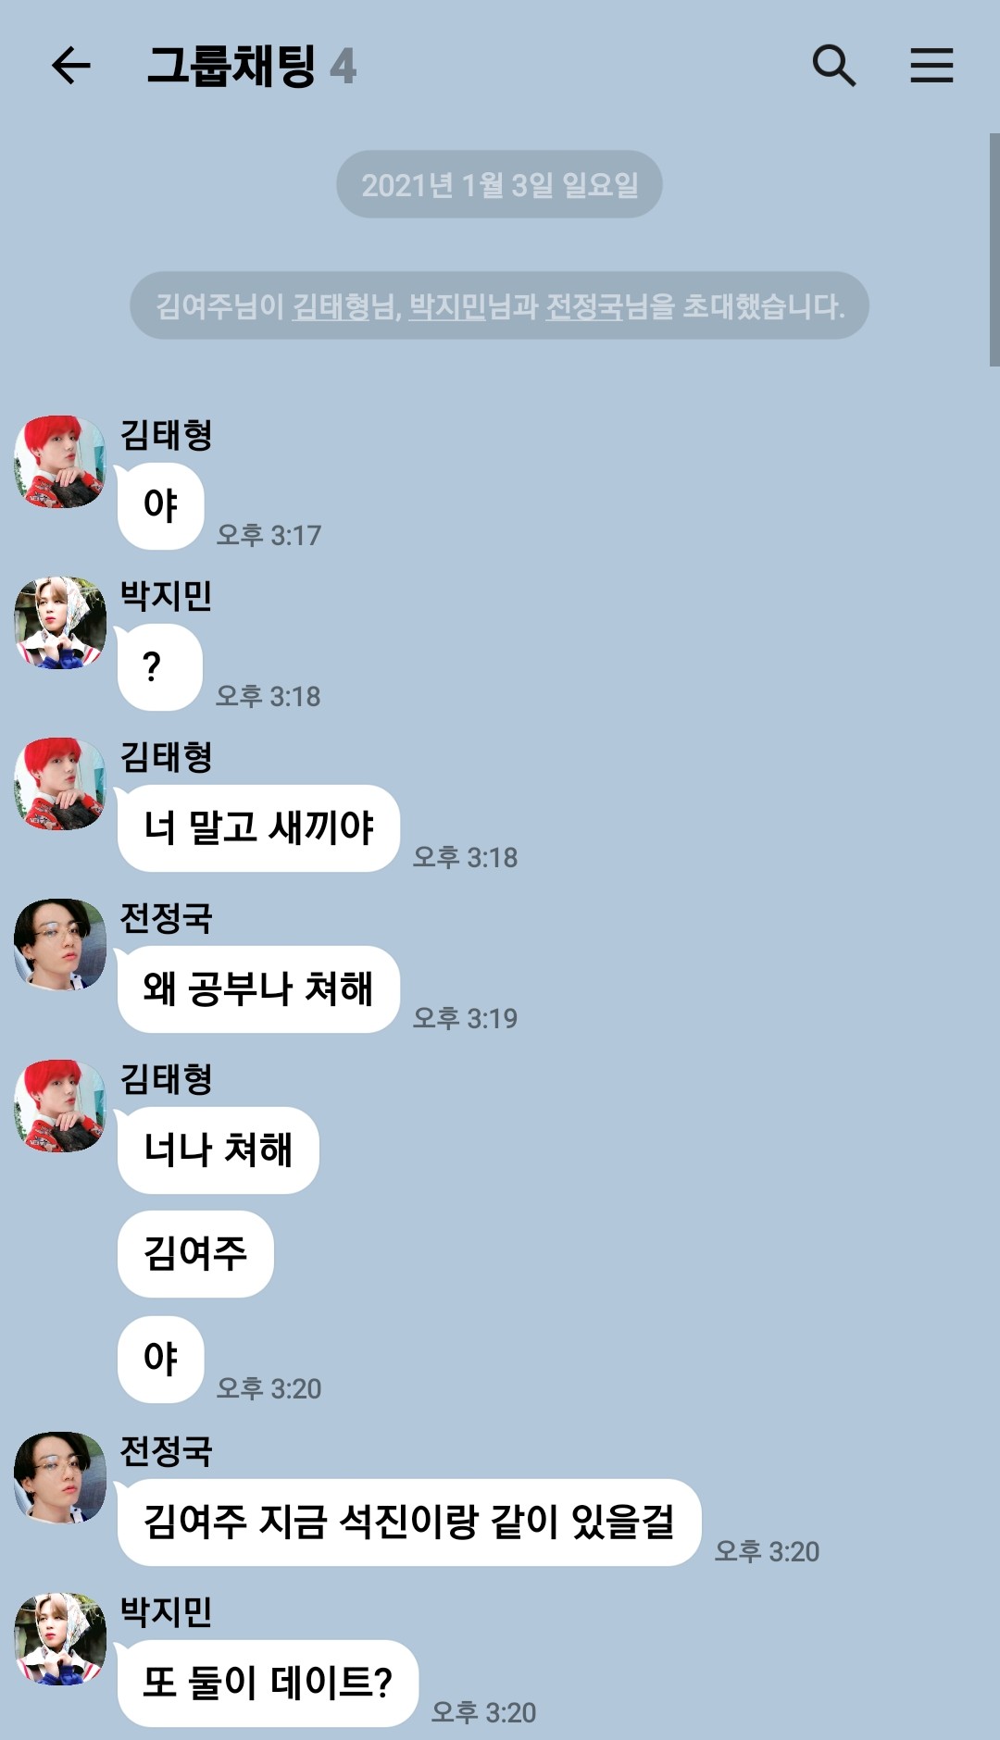Tap the back arrow icon
Viewport: 1000px width, 1740px height.
[70, 66]
